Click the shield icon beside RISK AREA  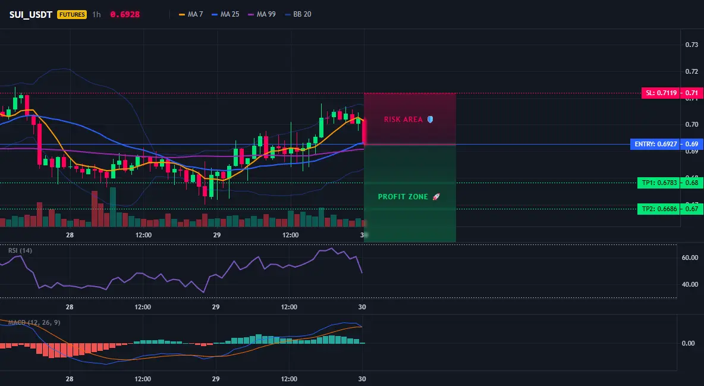430,120
